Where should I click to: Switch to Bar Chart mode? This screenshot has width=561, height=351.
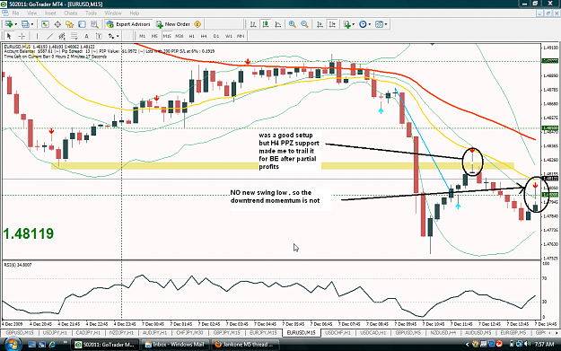coord(253,24)
